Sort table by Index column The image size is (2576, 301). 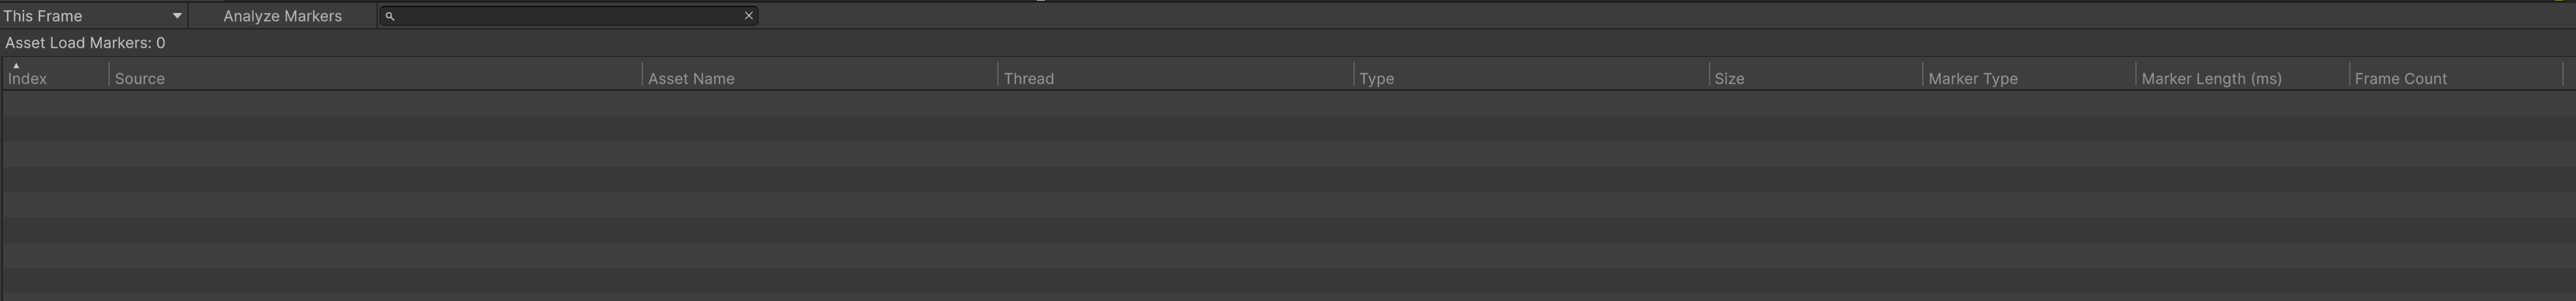(28, 78)
